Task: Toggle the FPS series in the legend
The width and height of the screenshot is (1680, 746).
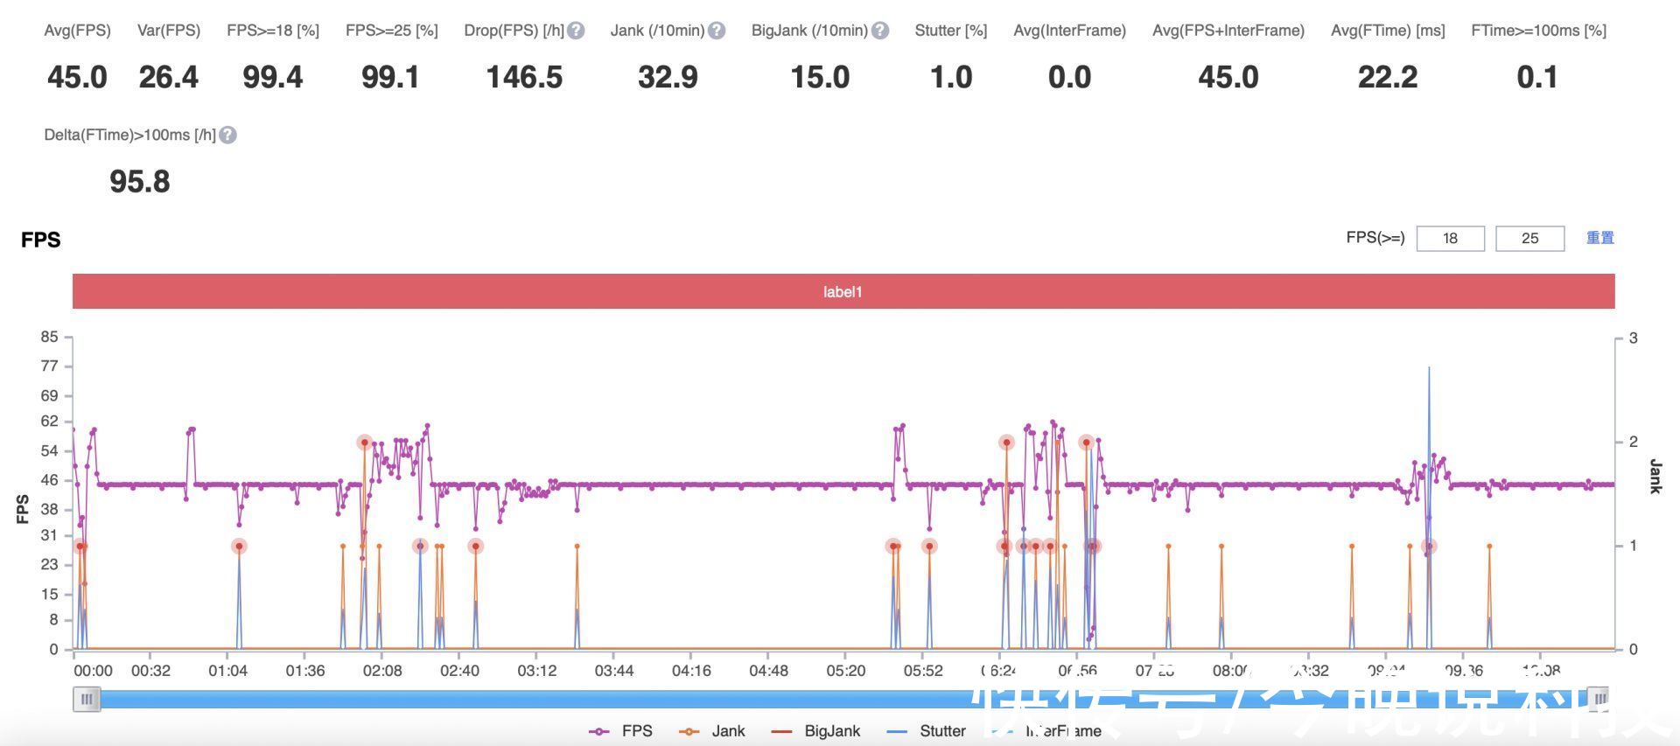Action: [x=620, y=731]
